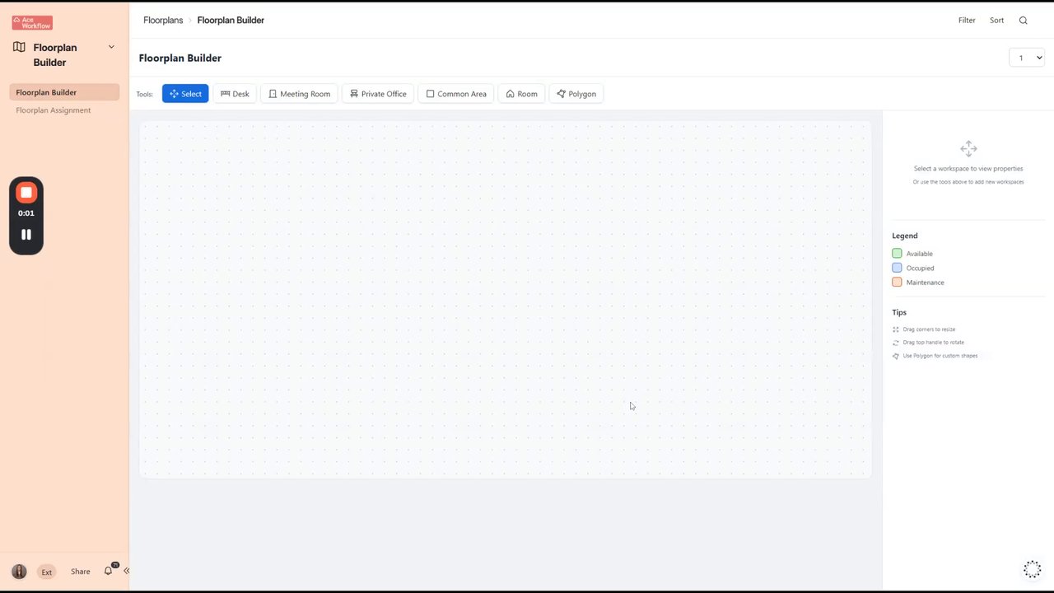Click the Maintenance orange legend swatch
This screenshot has height=593, width=1054.
(897, 282)
